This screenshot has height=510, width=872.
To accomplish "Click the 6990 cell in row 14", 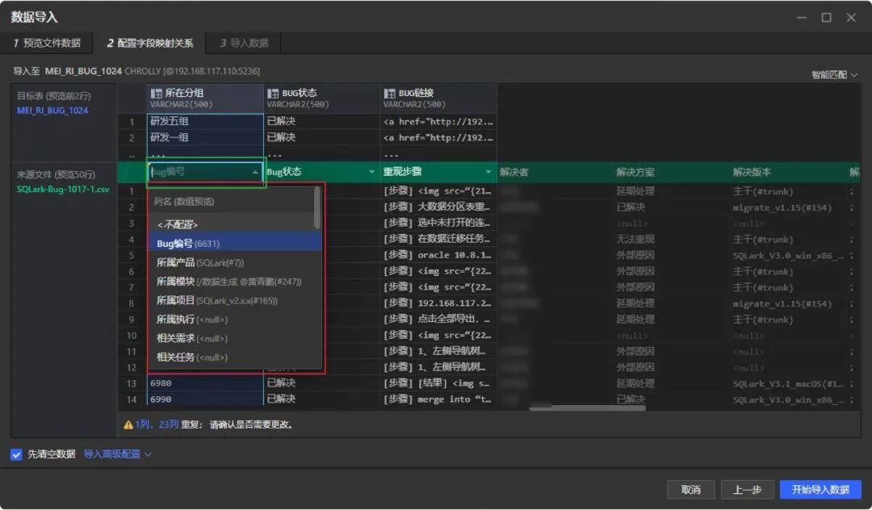I will tap(204, 399).
